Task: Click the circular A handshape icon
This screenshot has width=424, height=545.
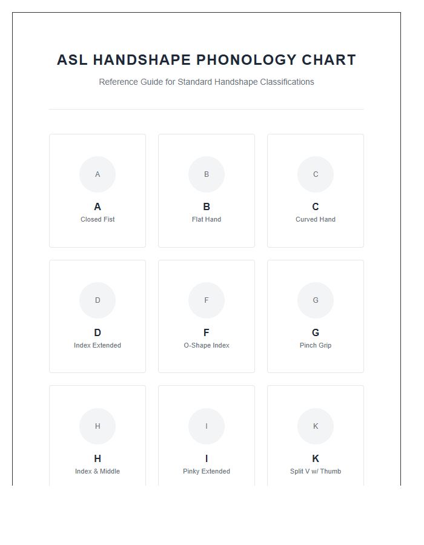Action: (98, 174)
